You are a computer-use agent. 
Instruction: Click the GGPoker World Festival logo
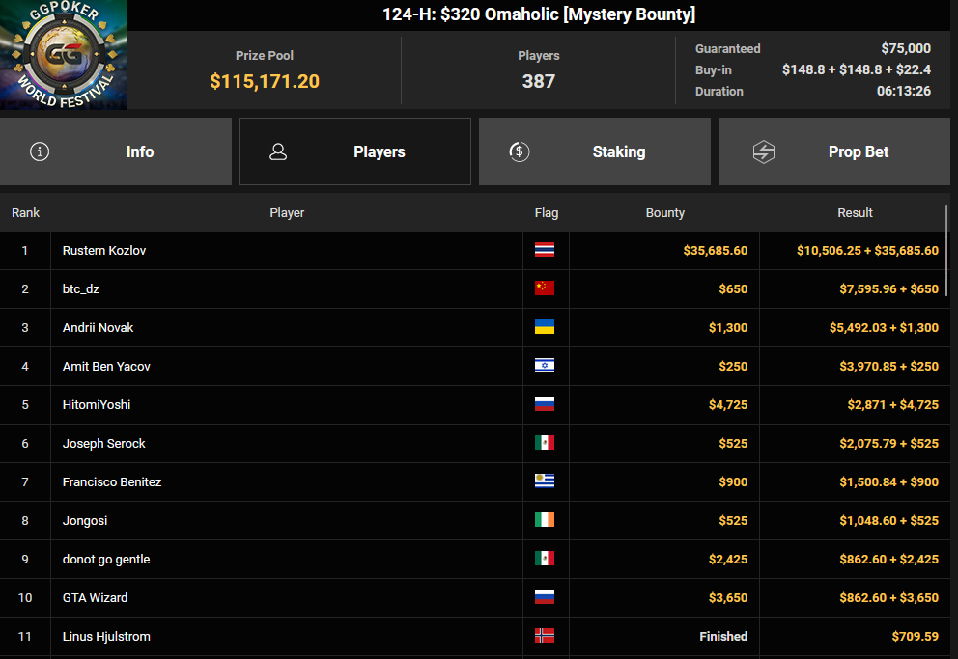tap(64, 55)
